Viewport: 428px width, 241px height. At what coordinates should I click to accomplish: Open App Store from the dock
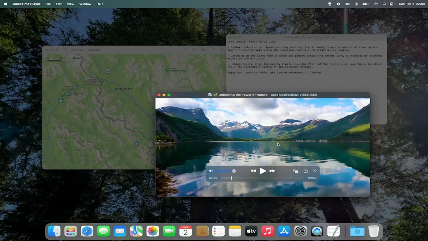[284, 231]
